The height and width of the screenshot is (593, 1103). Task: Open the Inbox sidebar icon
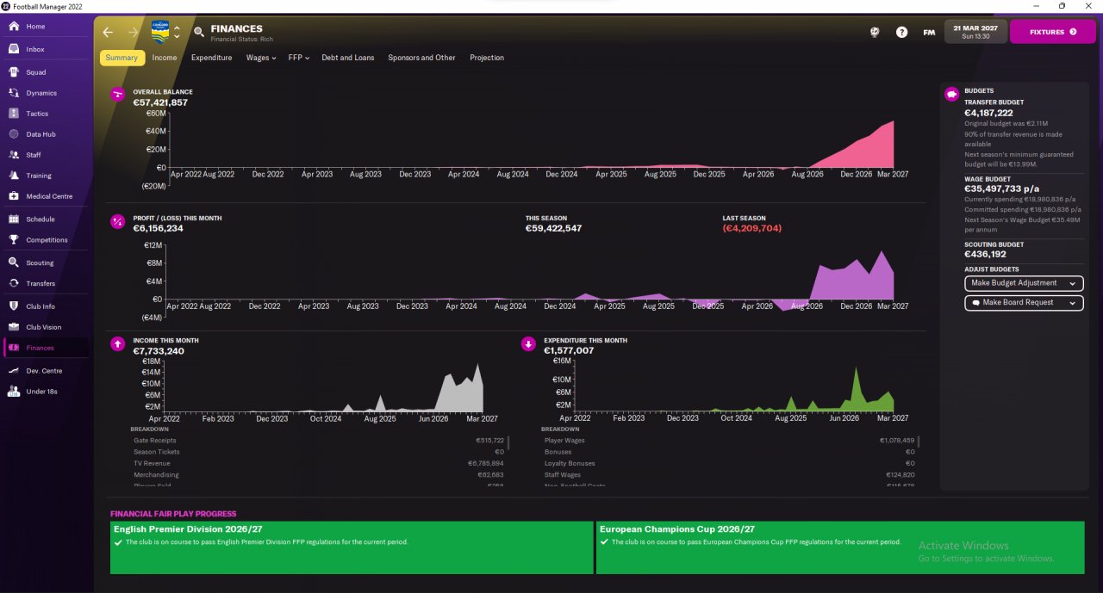pyautogui.click(x=14, y=49)
